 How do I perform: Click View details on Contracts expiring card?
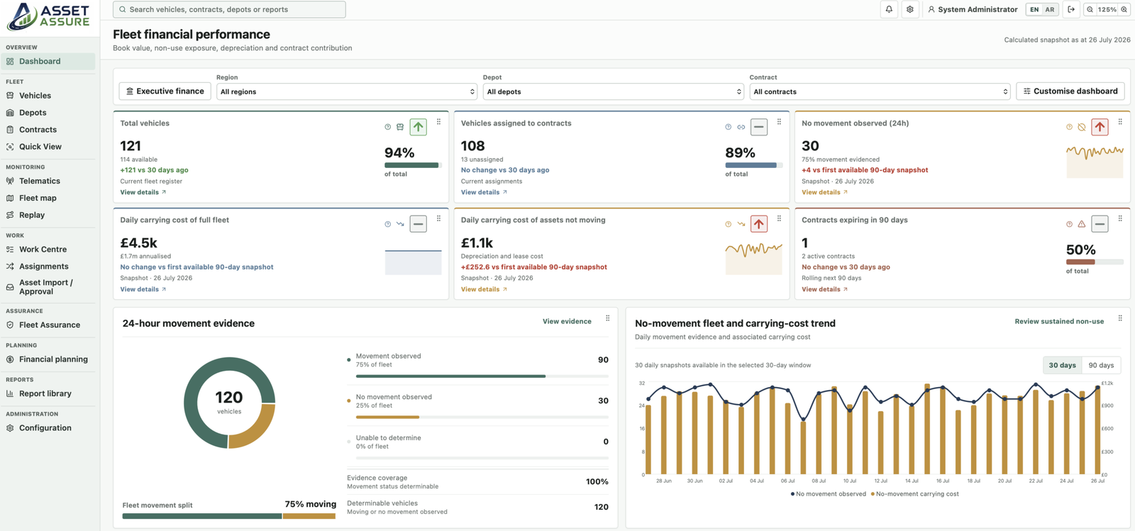pos(824,289)
